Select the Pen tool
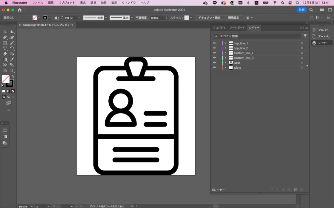The height and width of the screenshot is (208, 334). pyautogui.click(x=5, y=37)
